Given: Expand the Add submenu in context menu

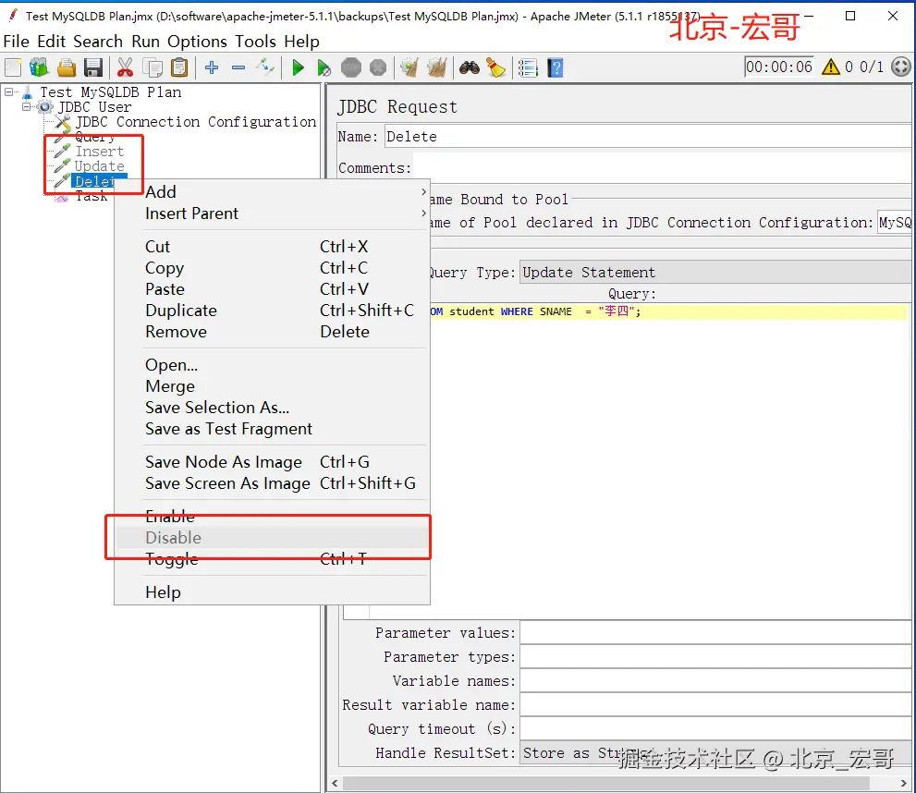Looking at the screenshot, I should click(273, 192).
